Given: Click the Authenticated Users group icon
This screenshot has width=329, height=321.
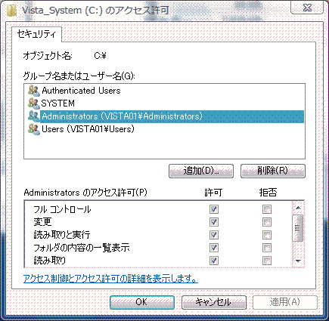Looking at the screenshot, I should [34, 91].
